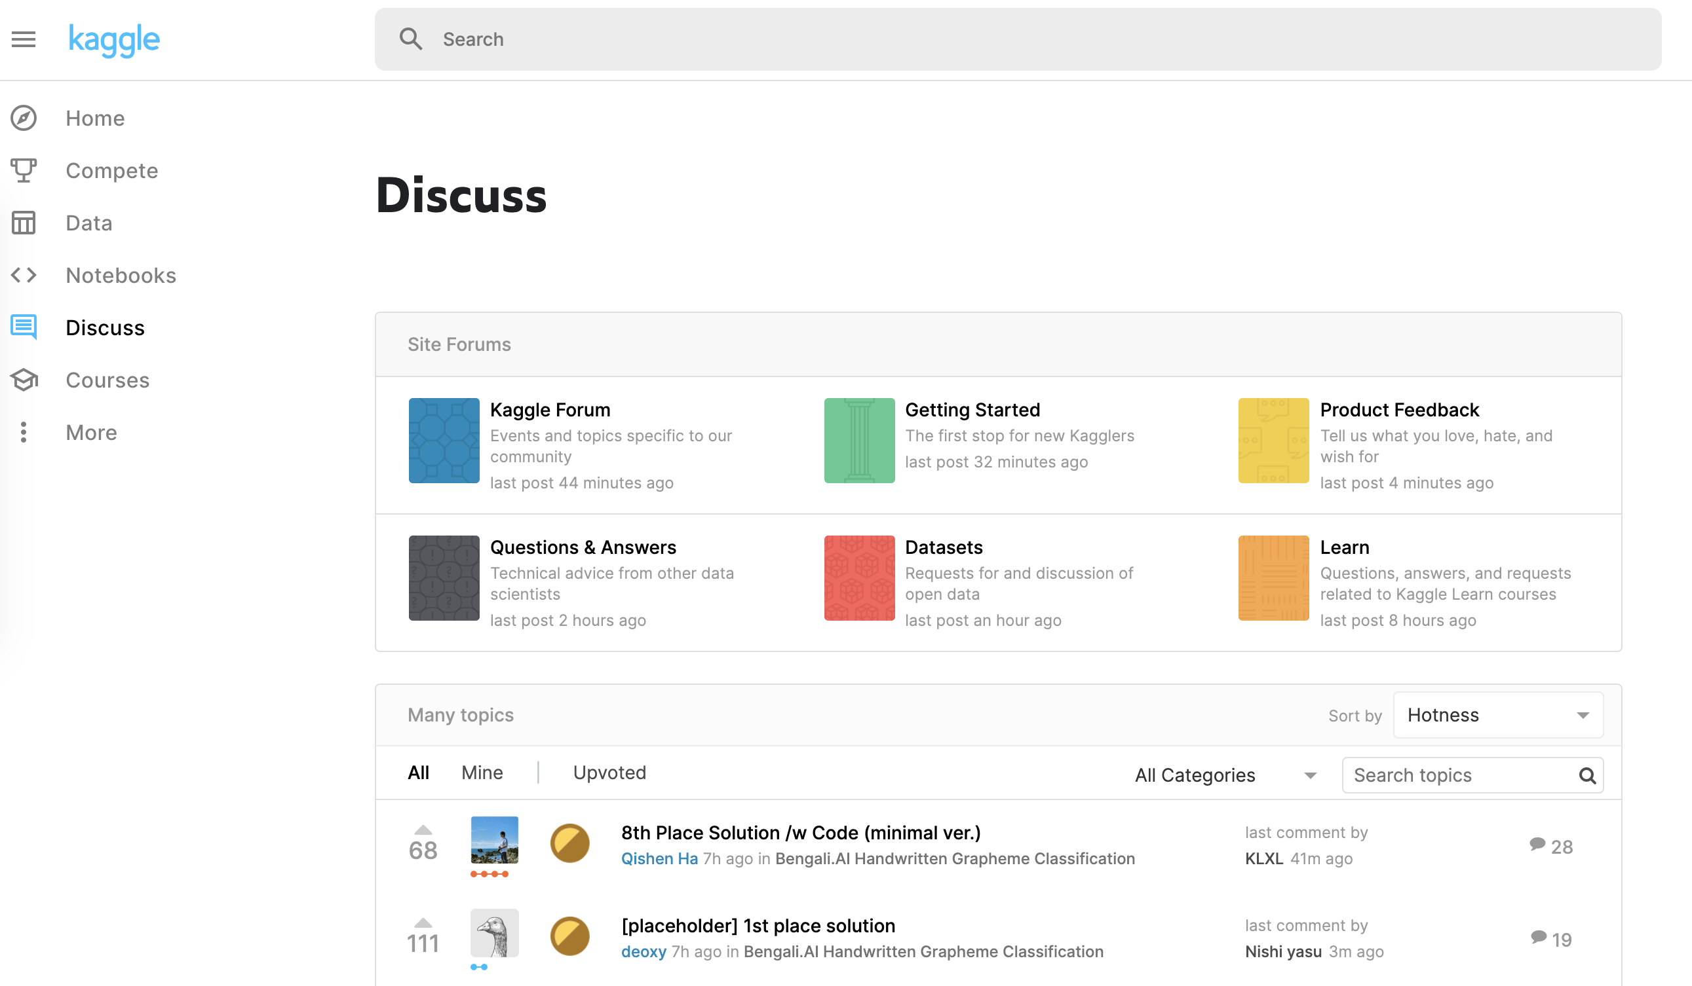1692x986 pixels.
Task: Click the yellow Product Feedback forum tile
Action: click(x=1273, y=441)
